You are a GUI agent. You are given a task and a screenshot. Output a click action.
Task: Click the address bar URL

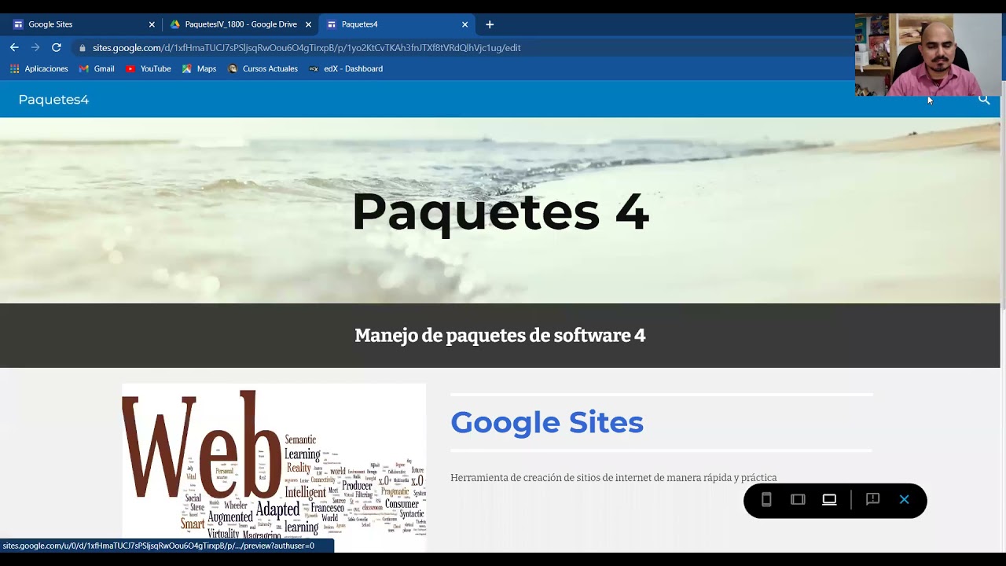307,47
